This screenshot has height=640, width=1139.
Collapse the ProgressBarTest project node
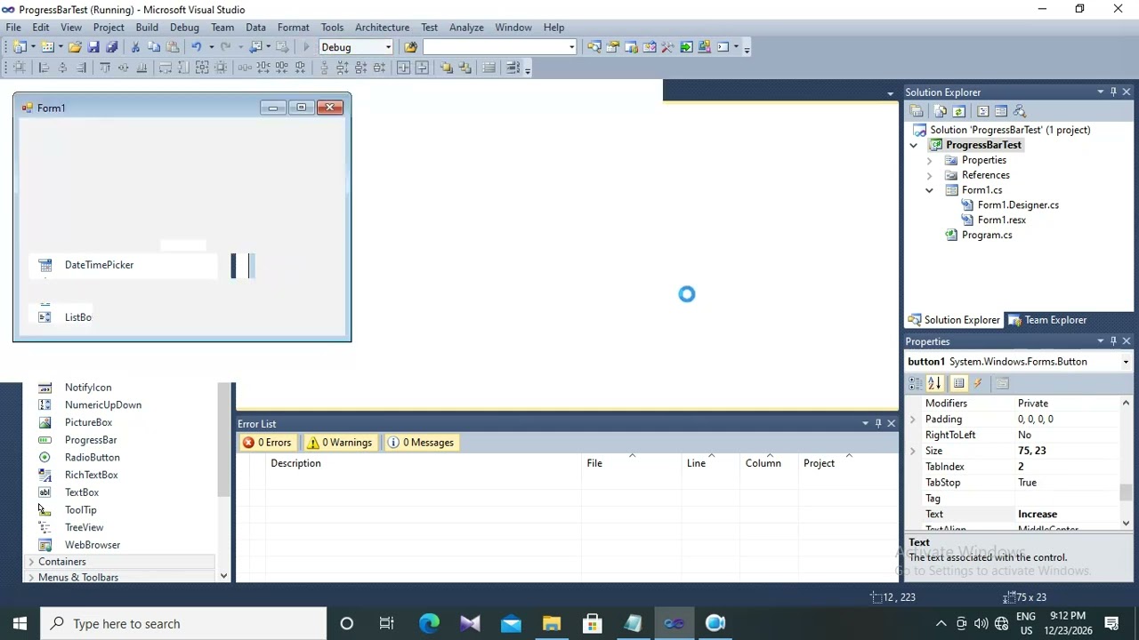(x=913, y=145)
